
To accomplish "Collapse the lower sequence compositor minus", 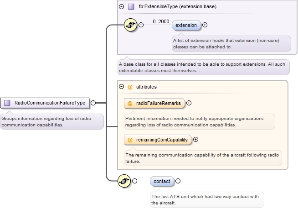I will tap(134, 181).
